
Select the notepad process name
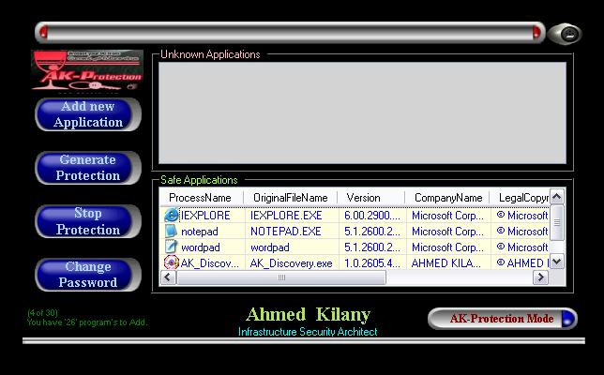pos(200,232)
